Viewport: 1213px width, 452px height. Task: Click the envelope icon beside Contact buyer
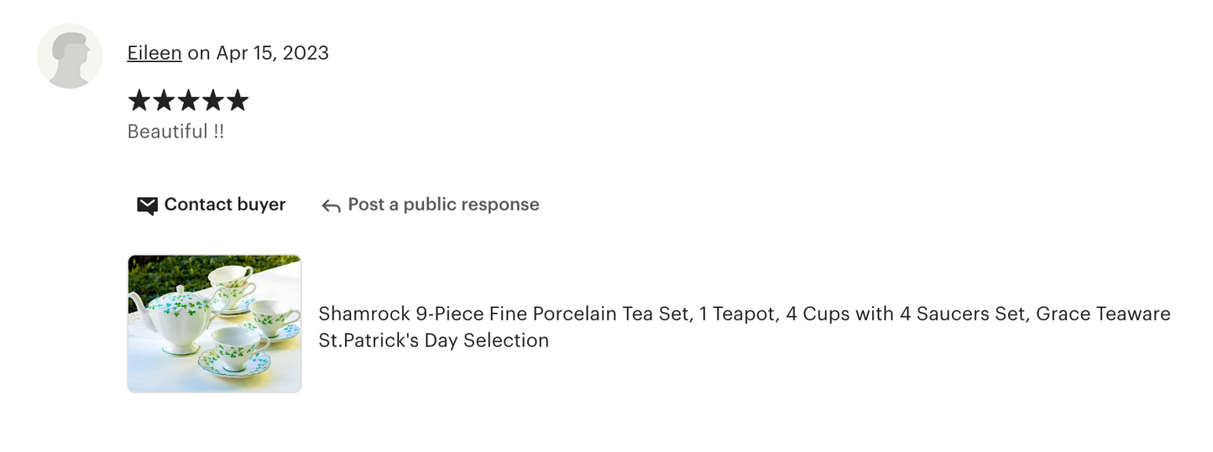[x=147, y=205]
